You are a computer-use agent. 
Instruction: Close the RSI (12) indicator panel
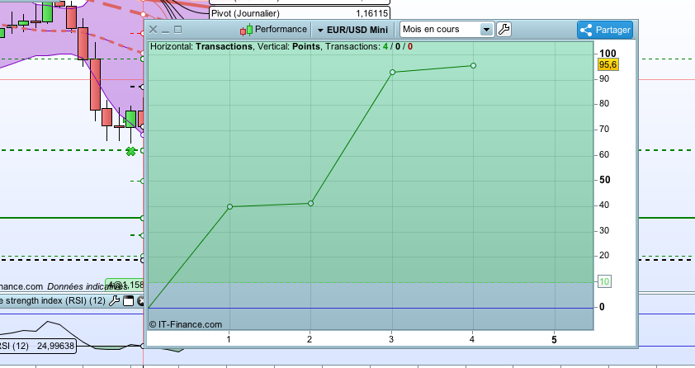coord(141,300)
